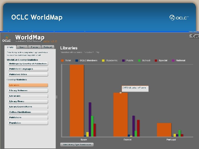
Task: Click the Hide Library Type Breakdown button
Action: (77, 145)
